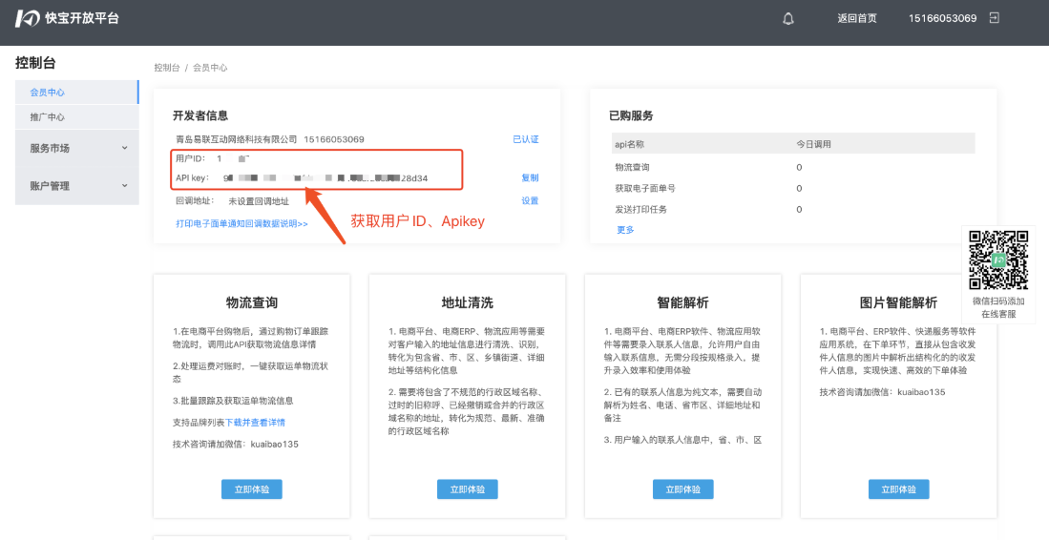Screen dimensions: 1049x540
Task: Click 控制台 in the breadcrumb
Action: [167, 68]
